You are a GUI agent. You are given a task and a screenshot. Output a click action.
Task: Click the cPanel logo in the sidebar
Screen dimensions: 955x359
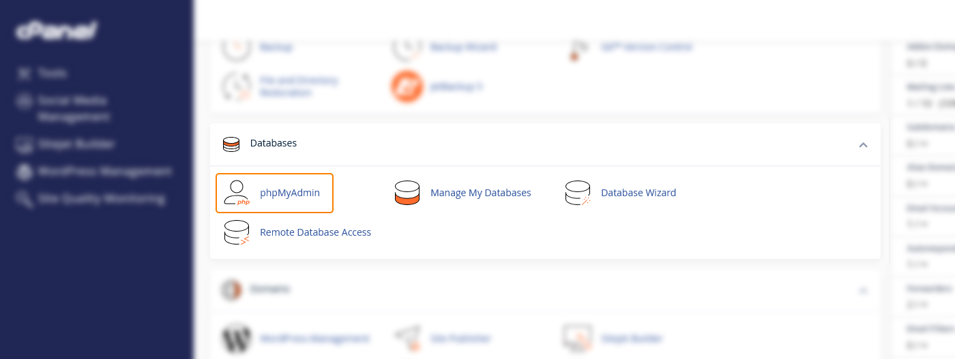(x=56, y=31)
